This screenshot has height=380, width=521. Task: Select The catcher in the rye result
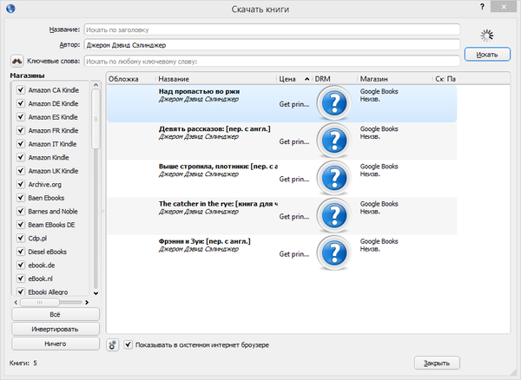click(x=281, y=216)
